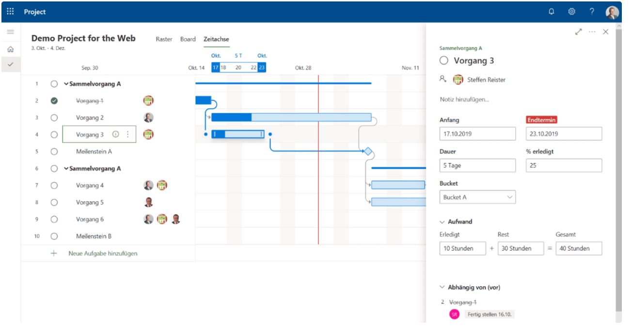The image size is (632, 330).
Task: Open settings gear in header
Action: [571, 12]
